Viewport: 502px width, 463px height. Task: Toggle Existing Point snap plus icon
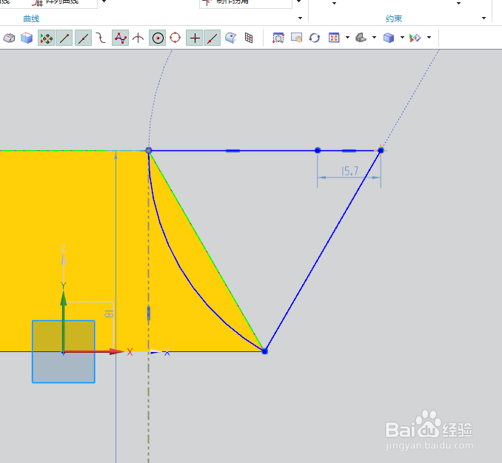point(195,38)
